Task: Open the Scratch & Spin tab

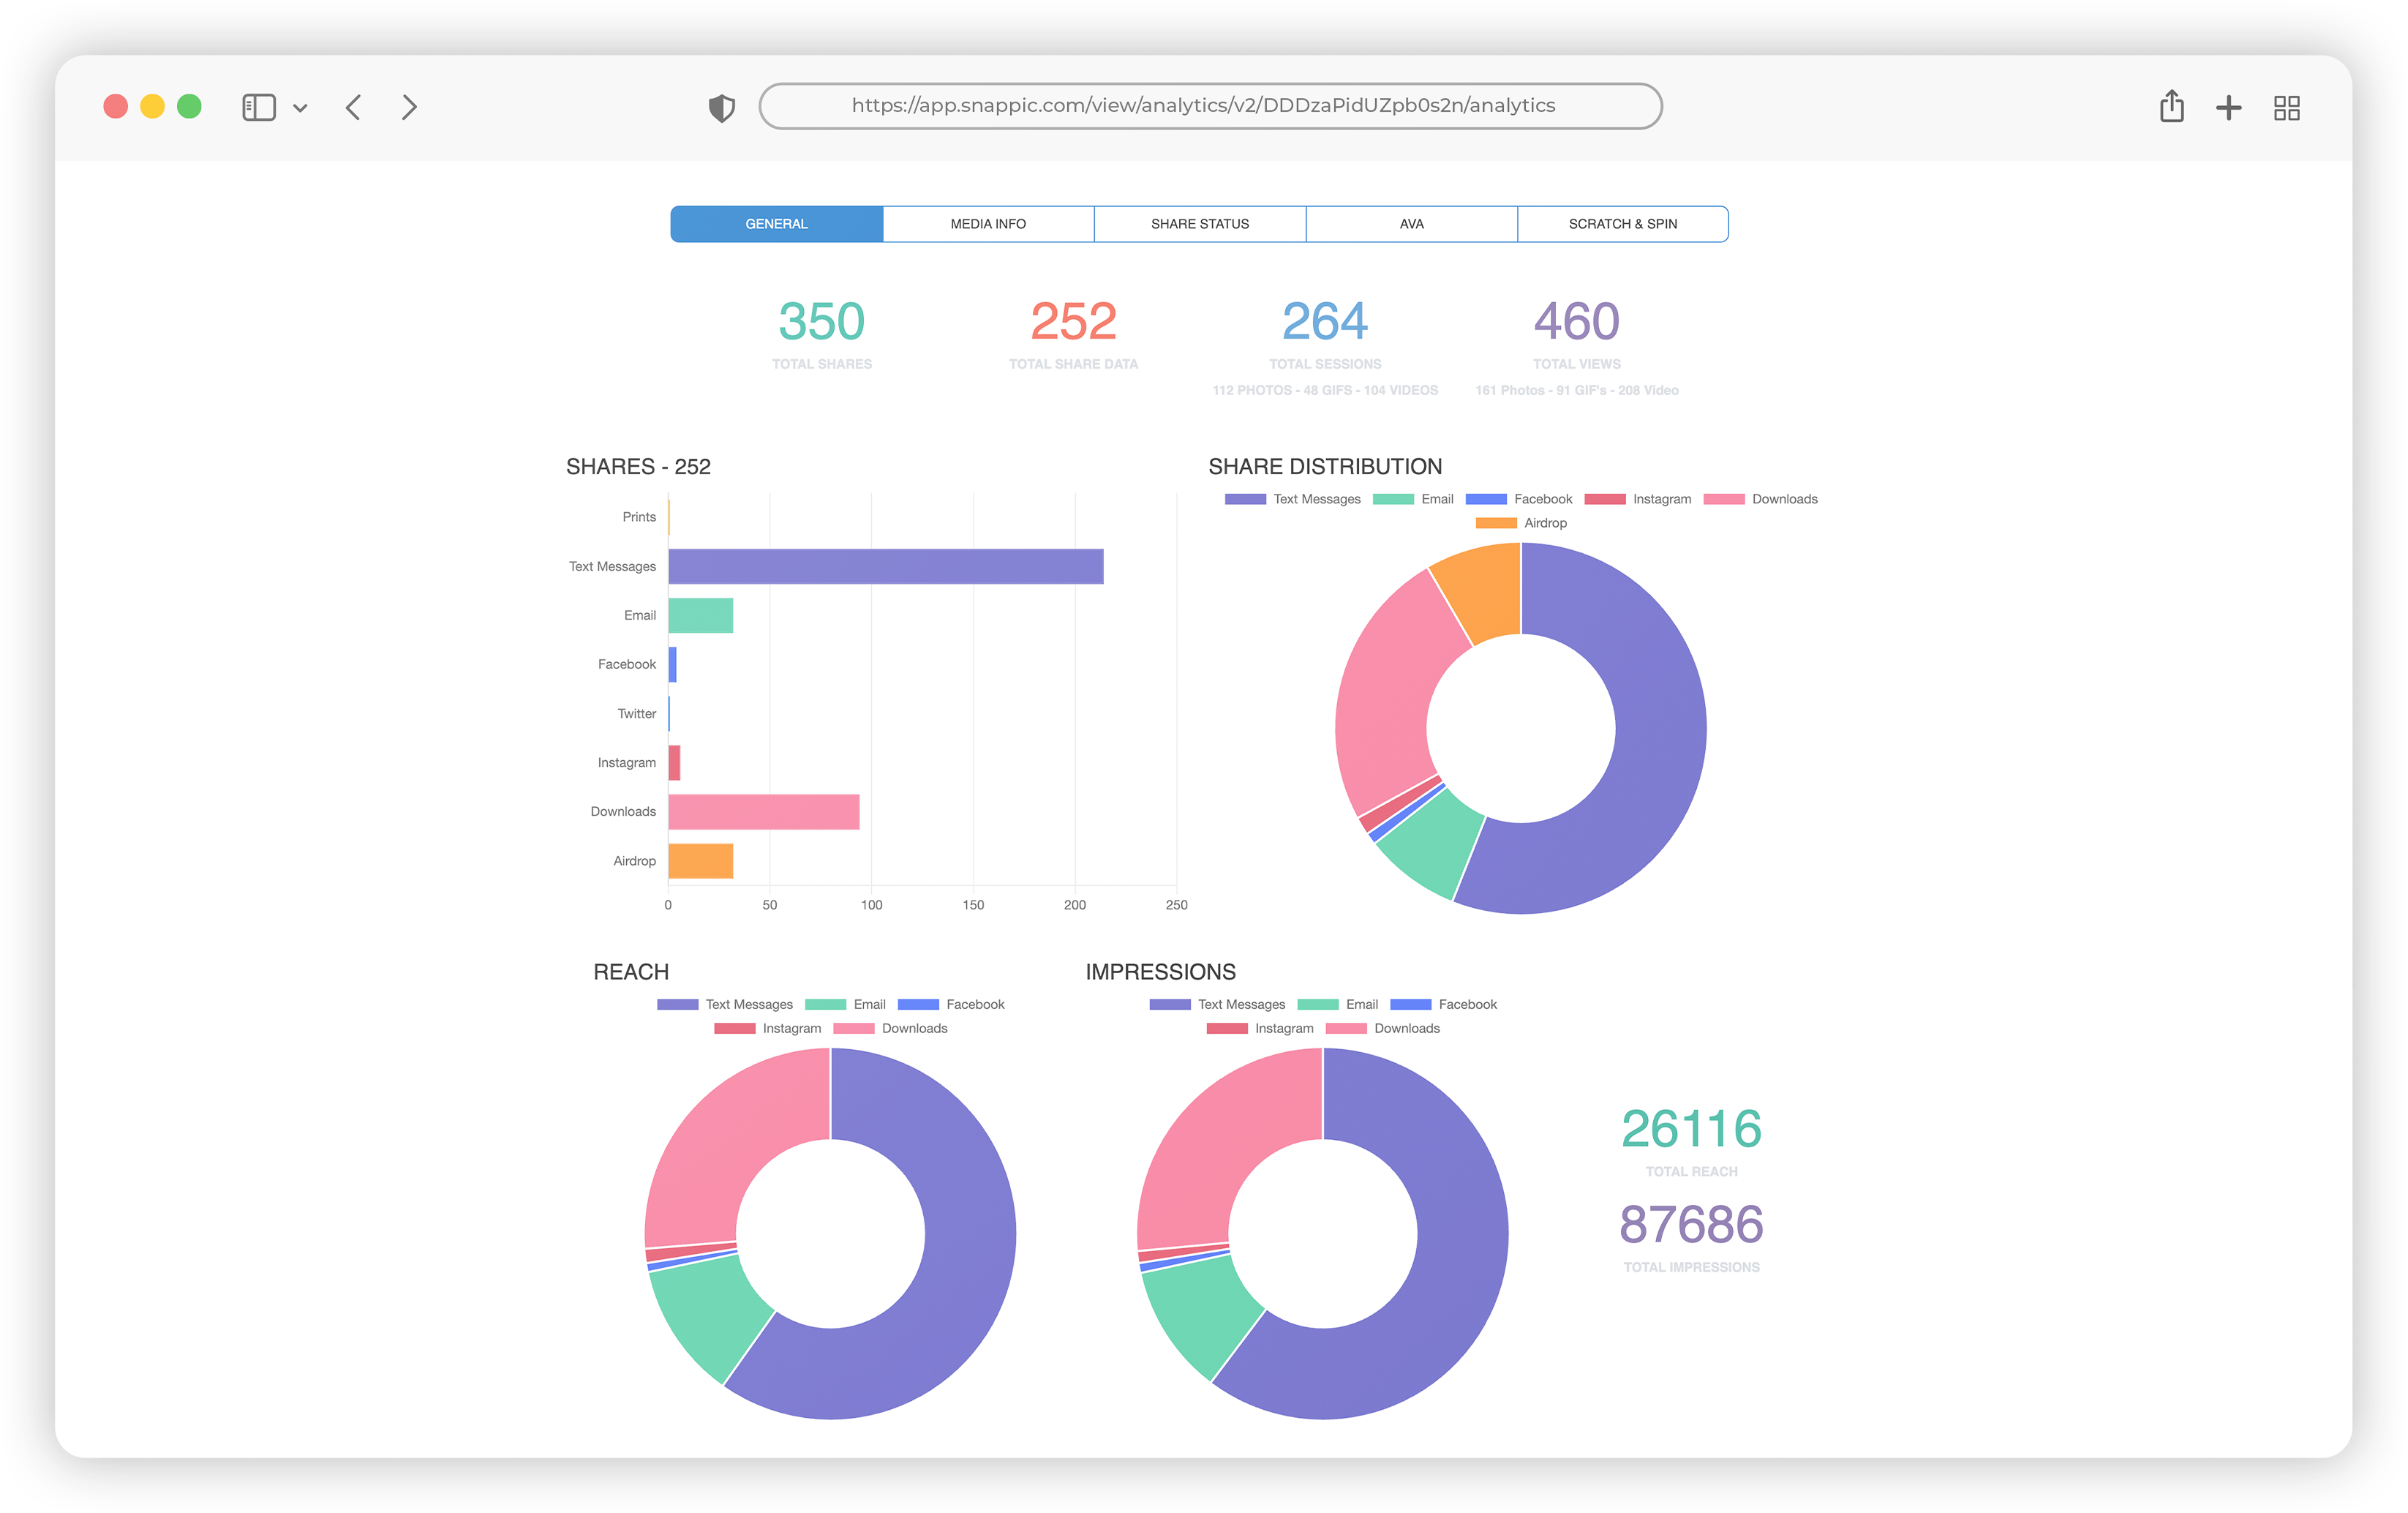Action: pos(1622,224)
